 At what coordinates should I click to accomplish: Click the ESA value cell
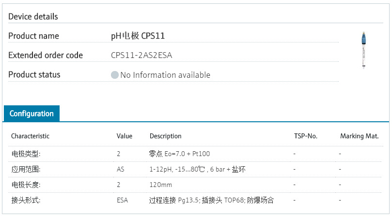[x=122, y=200]
